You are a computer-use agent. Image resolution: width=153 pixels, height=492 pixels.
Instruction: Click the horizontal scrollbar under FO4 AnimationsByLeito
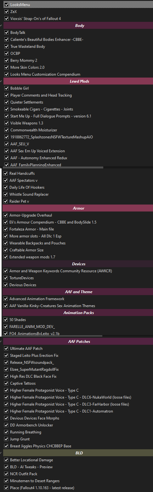52,336
